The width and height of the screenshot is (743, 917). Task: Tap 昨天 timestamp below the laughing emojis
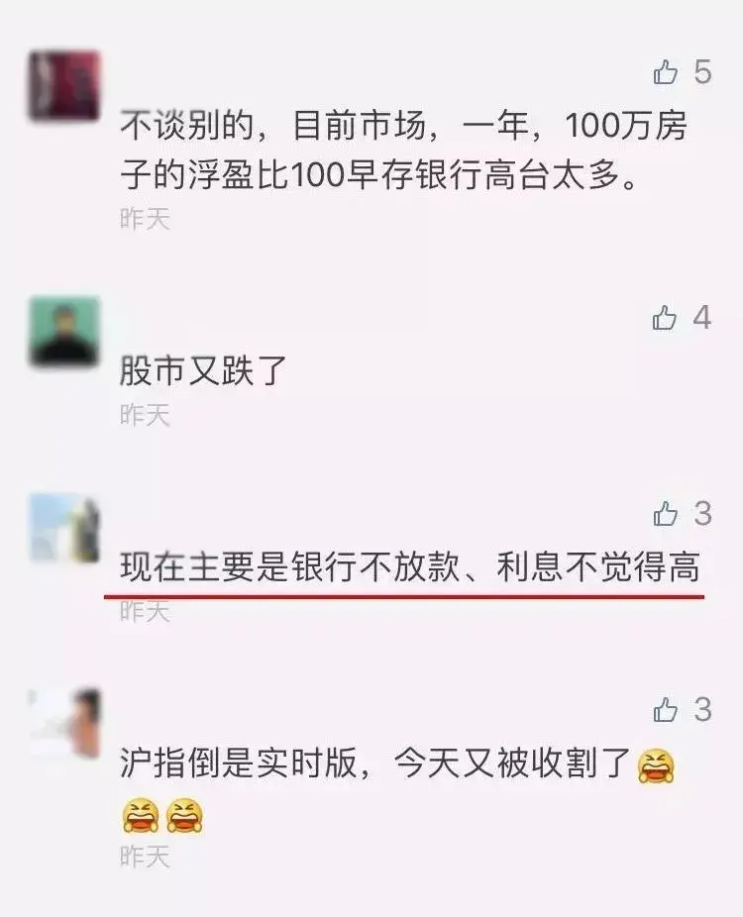point(145,857)
